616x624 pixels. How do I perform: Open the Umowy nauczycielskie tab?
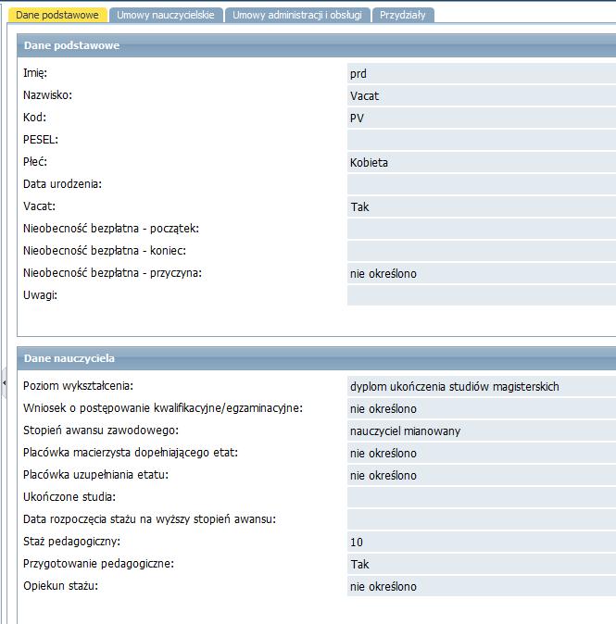[x=166, y=15]
